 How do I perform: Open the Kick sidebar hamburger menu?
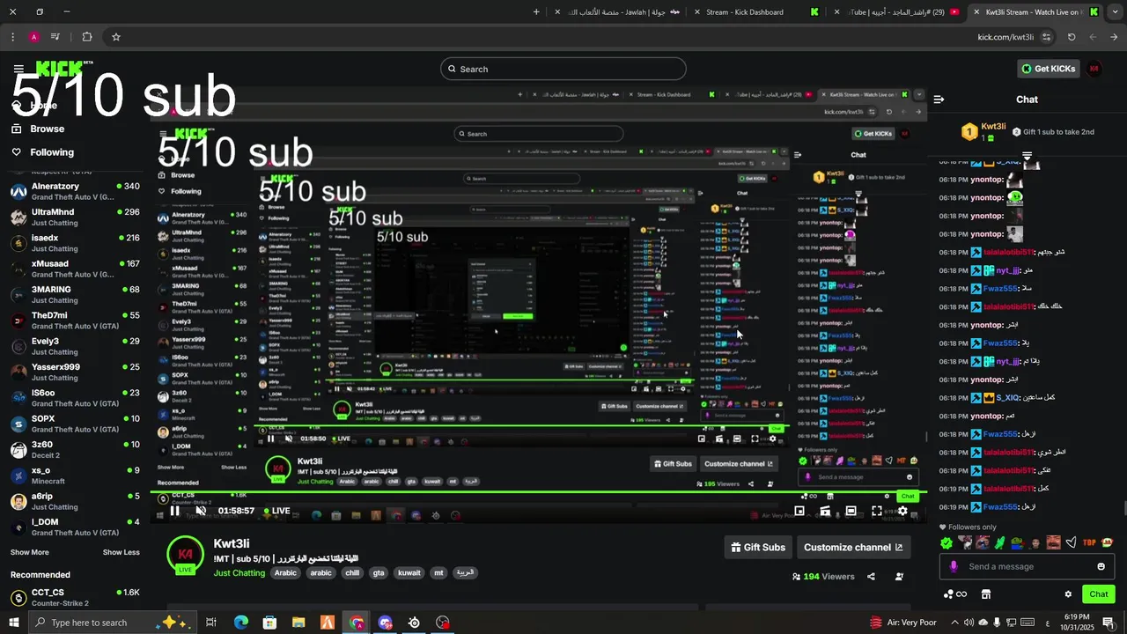coord(18,69)
